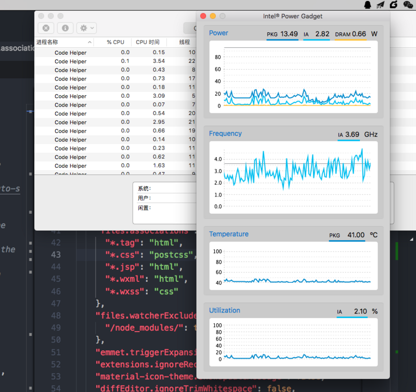Click the "postcss" value on editor line 43

[x=171, y=255]
